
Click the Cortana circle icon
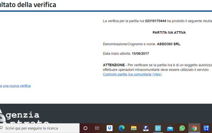tap(85, 128)
